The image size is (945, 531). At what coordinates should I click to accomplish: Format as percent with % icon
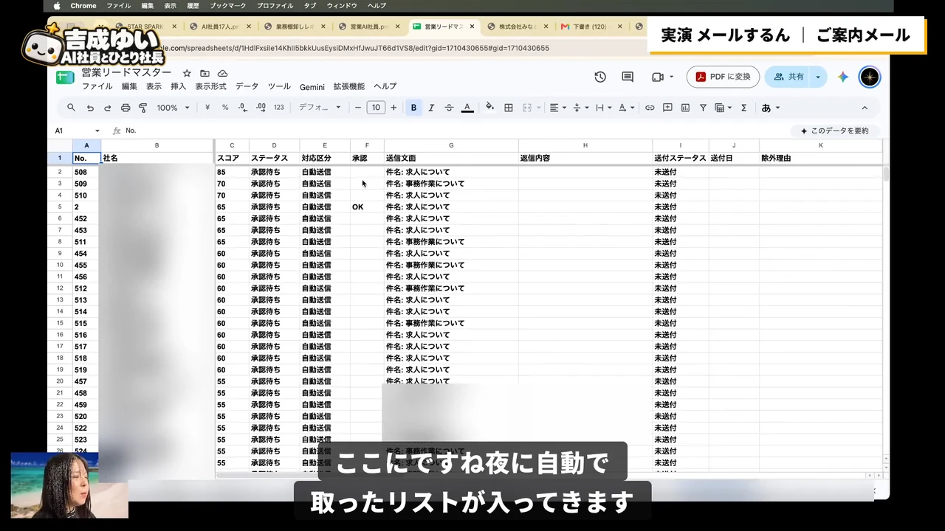coord(225,108)
